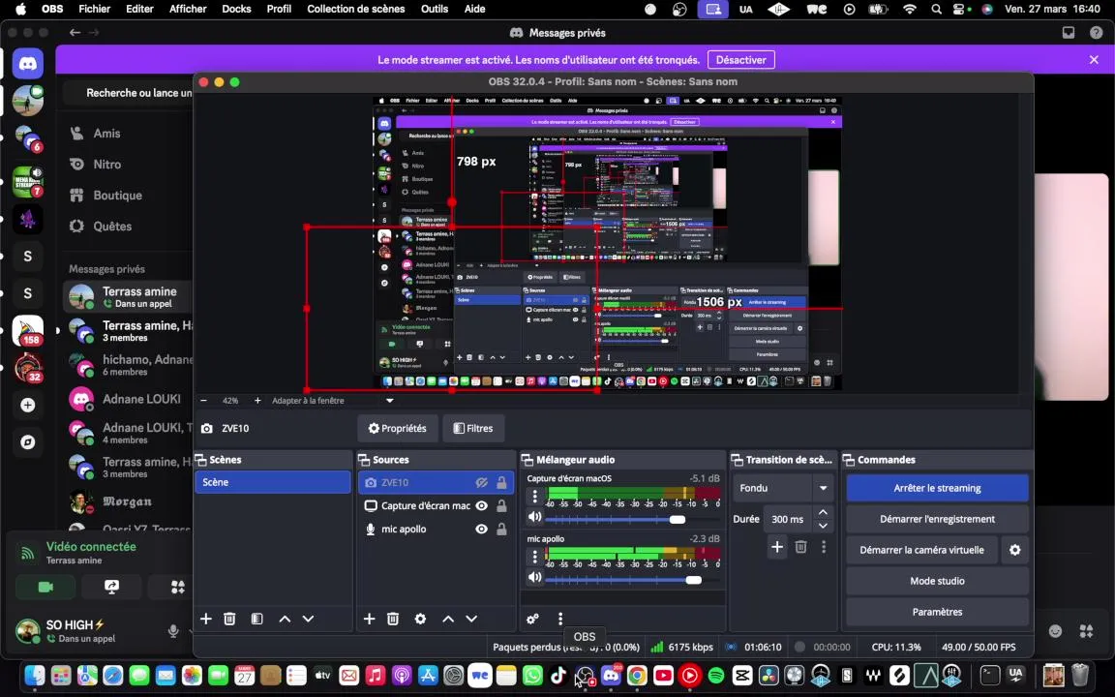Viewport: 1115px width, 697px height.
Task: Open the Outils menu
Action: (x=434, y=9)
